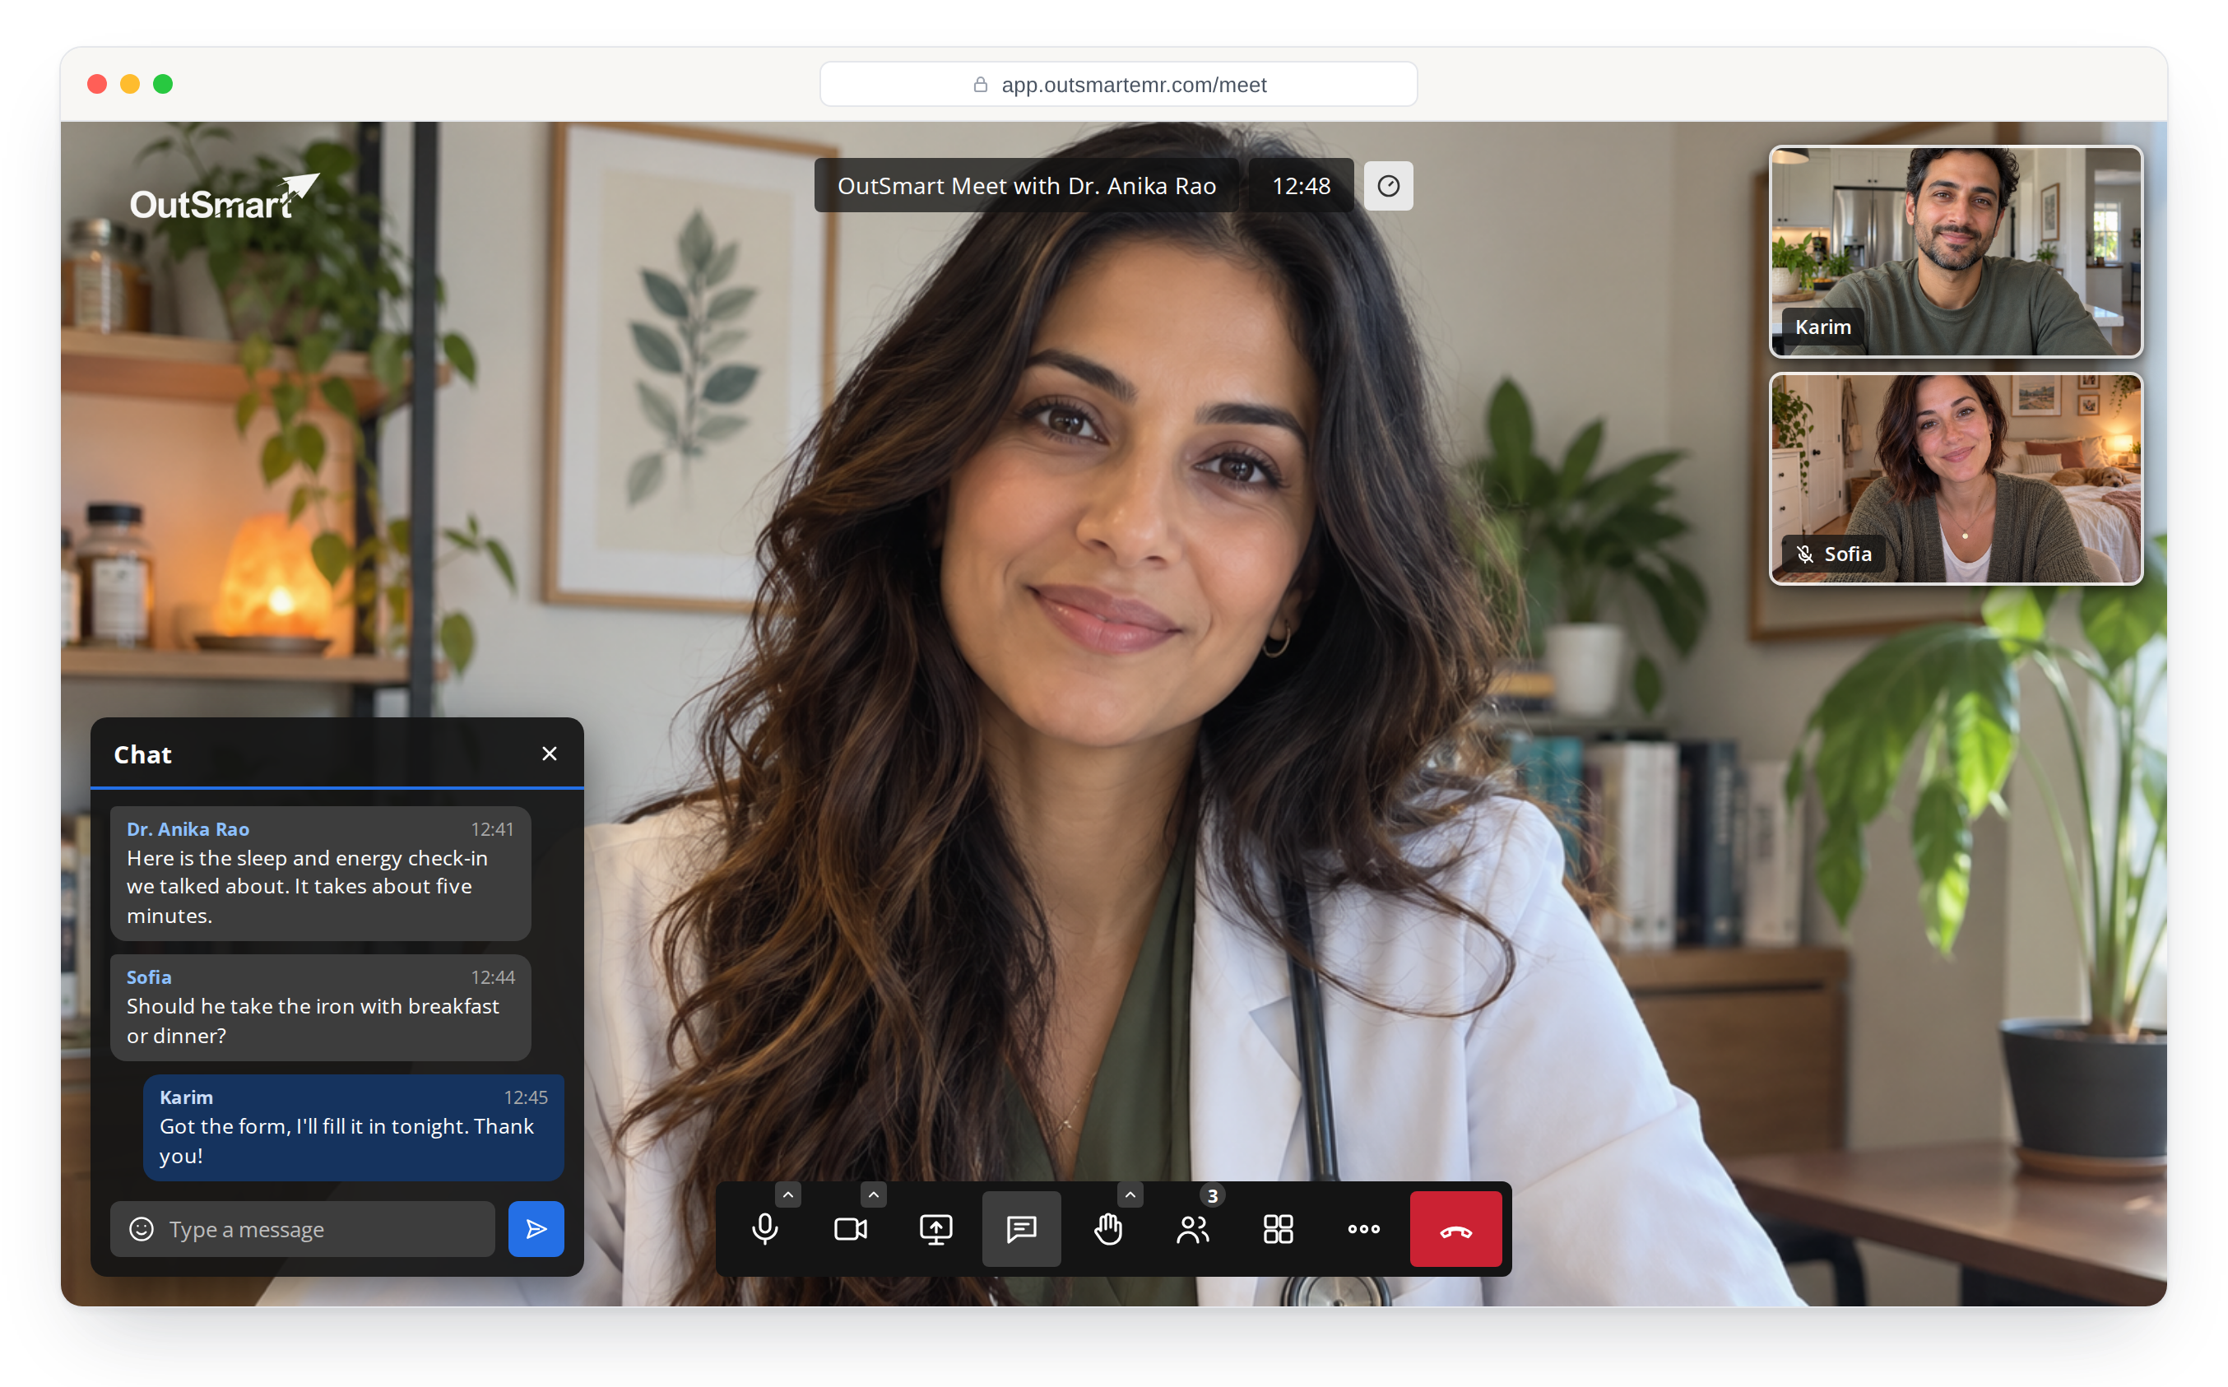
Task: Click the browser address bar
Action: tap(1118, 85)
